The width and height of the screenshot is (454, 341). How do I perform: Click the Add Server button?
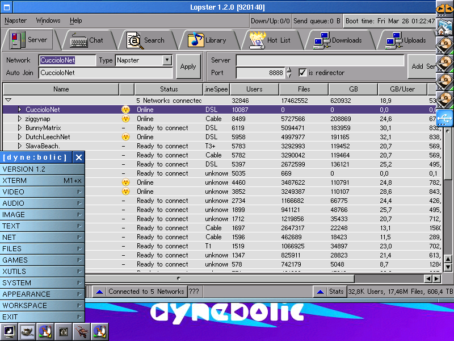(422, 66)
